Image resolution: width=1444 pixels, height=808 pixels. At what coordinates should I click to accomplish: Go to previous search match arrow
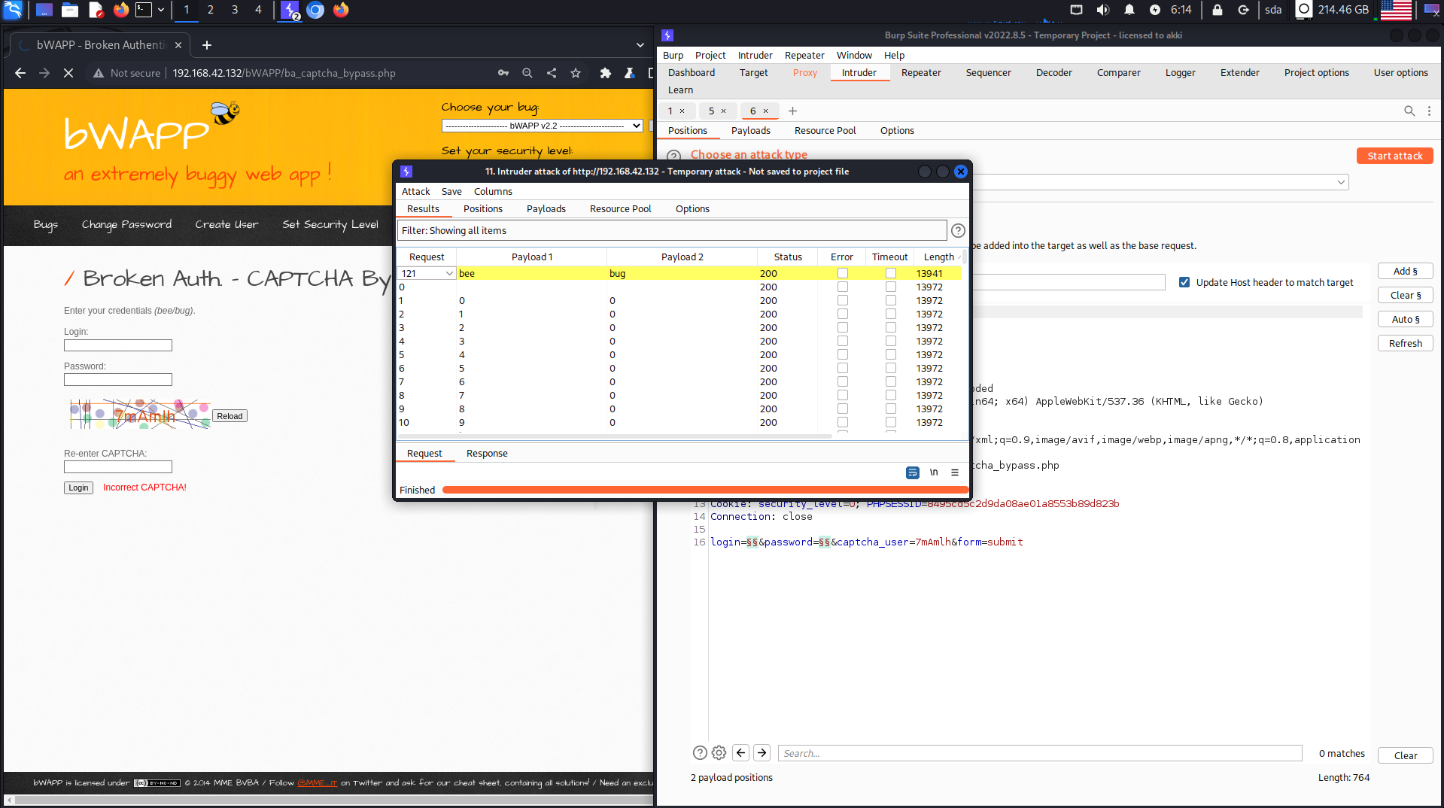coord(740,753)
